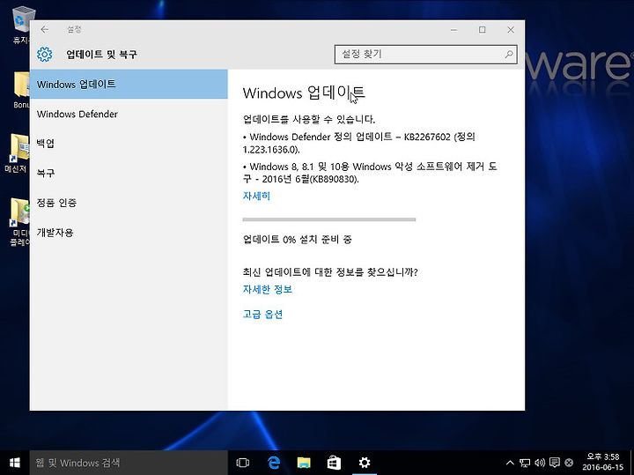Click the search magnifier in 설정 찾기 box
This screenshot has width=634, height=475.
click(x=509, y=55)
